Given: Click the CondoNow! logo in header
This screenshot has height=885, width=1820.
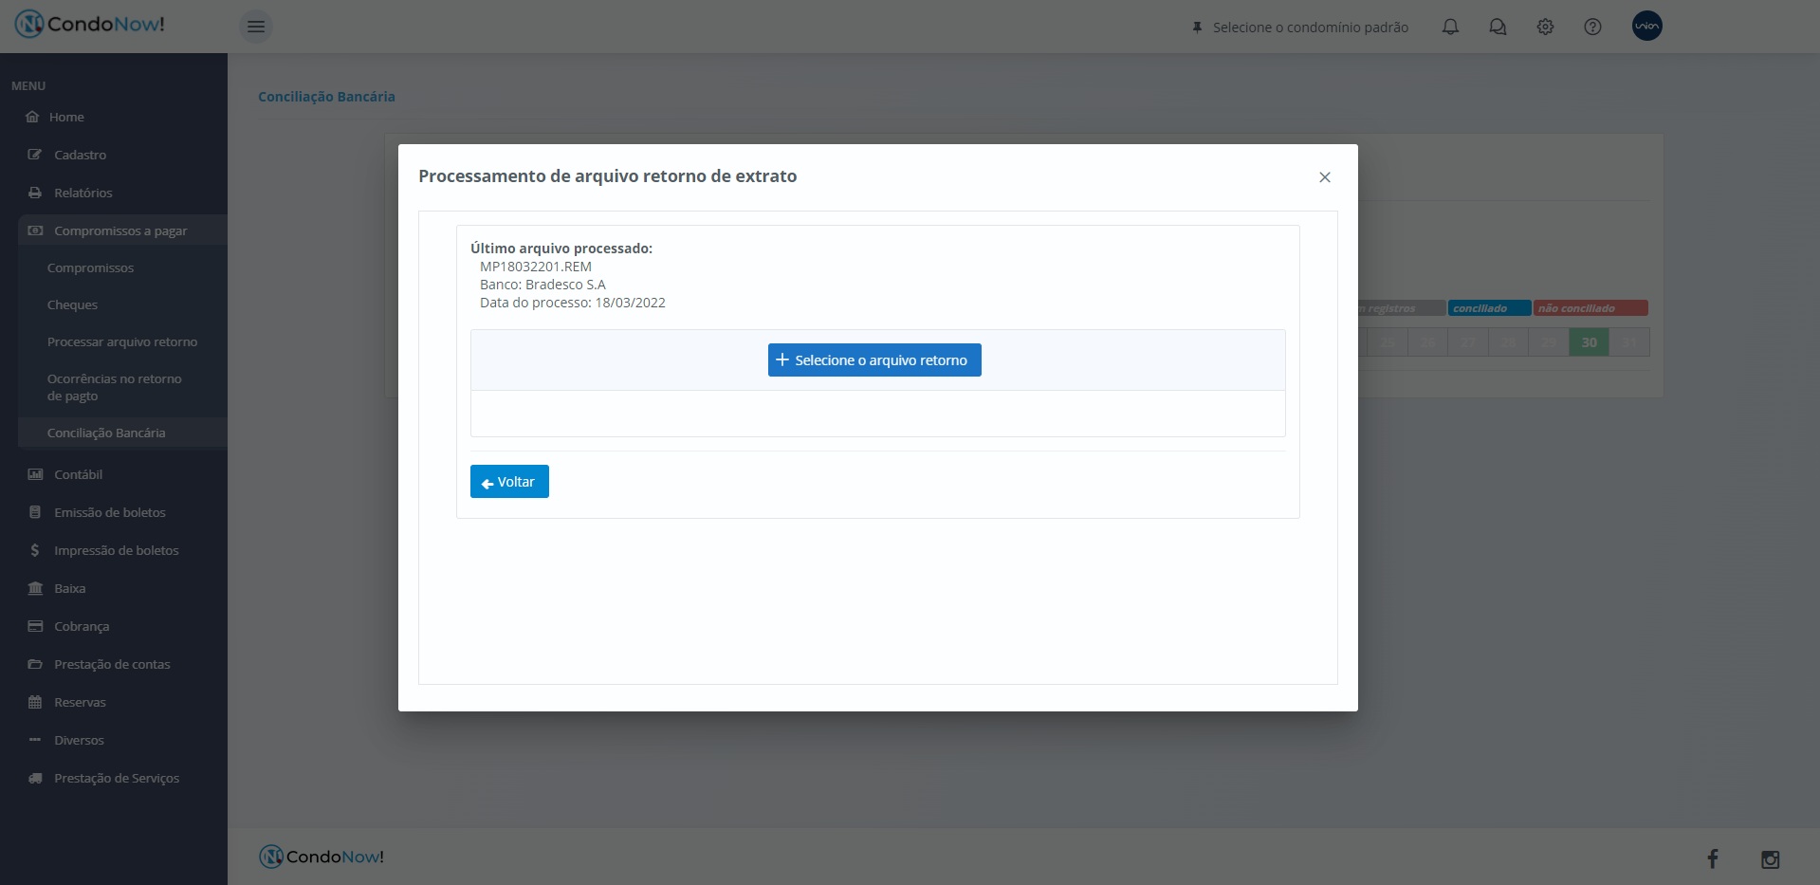Looking at the screenshot, I should pyautogui.click(x=90, y=25).
